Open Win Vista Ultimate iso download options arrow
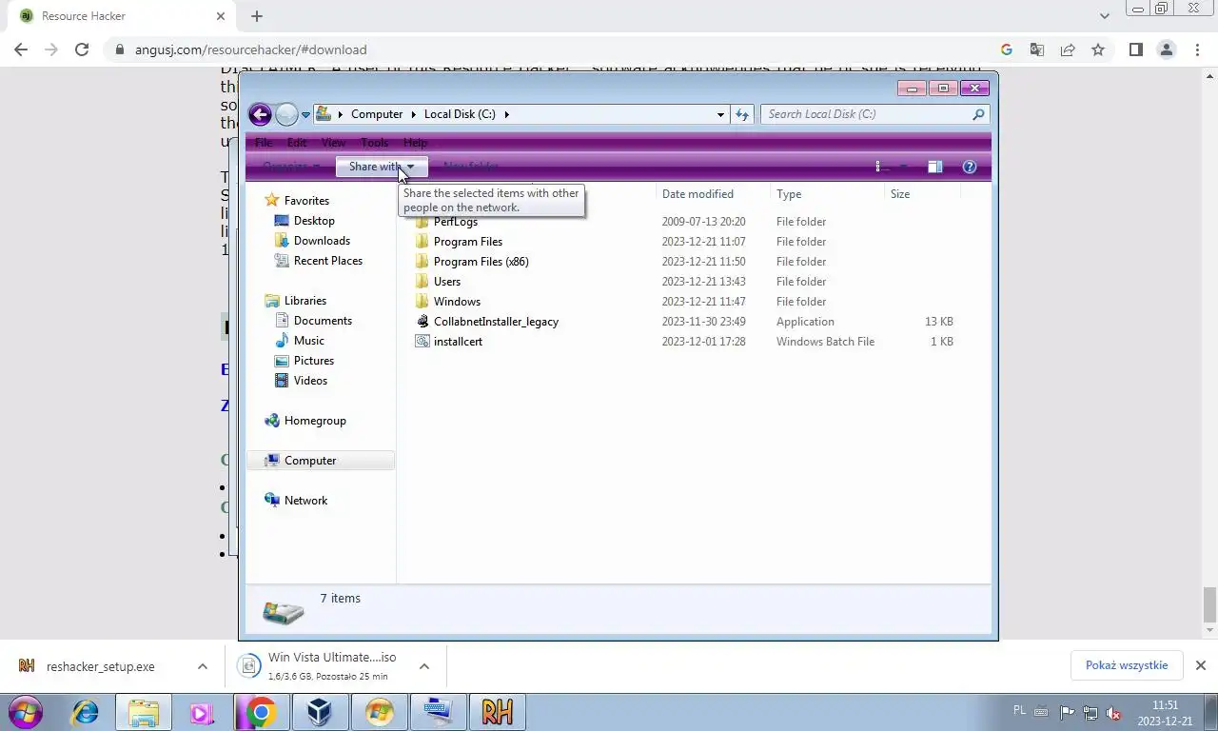 click(x=424, y=666)
